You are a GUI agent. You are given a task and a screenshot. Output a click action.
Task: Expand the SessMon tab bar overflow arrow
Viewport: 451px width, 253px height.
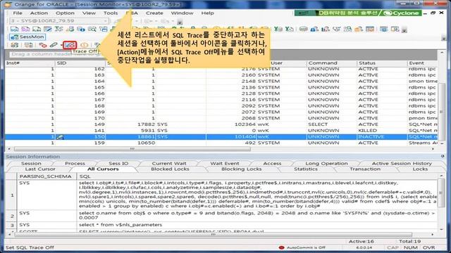coord(443,37)
